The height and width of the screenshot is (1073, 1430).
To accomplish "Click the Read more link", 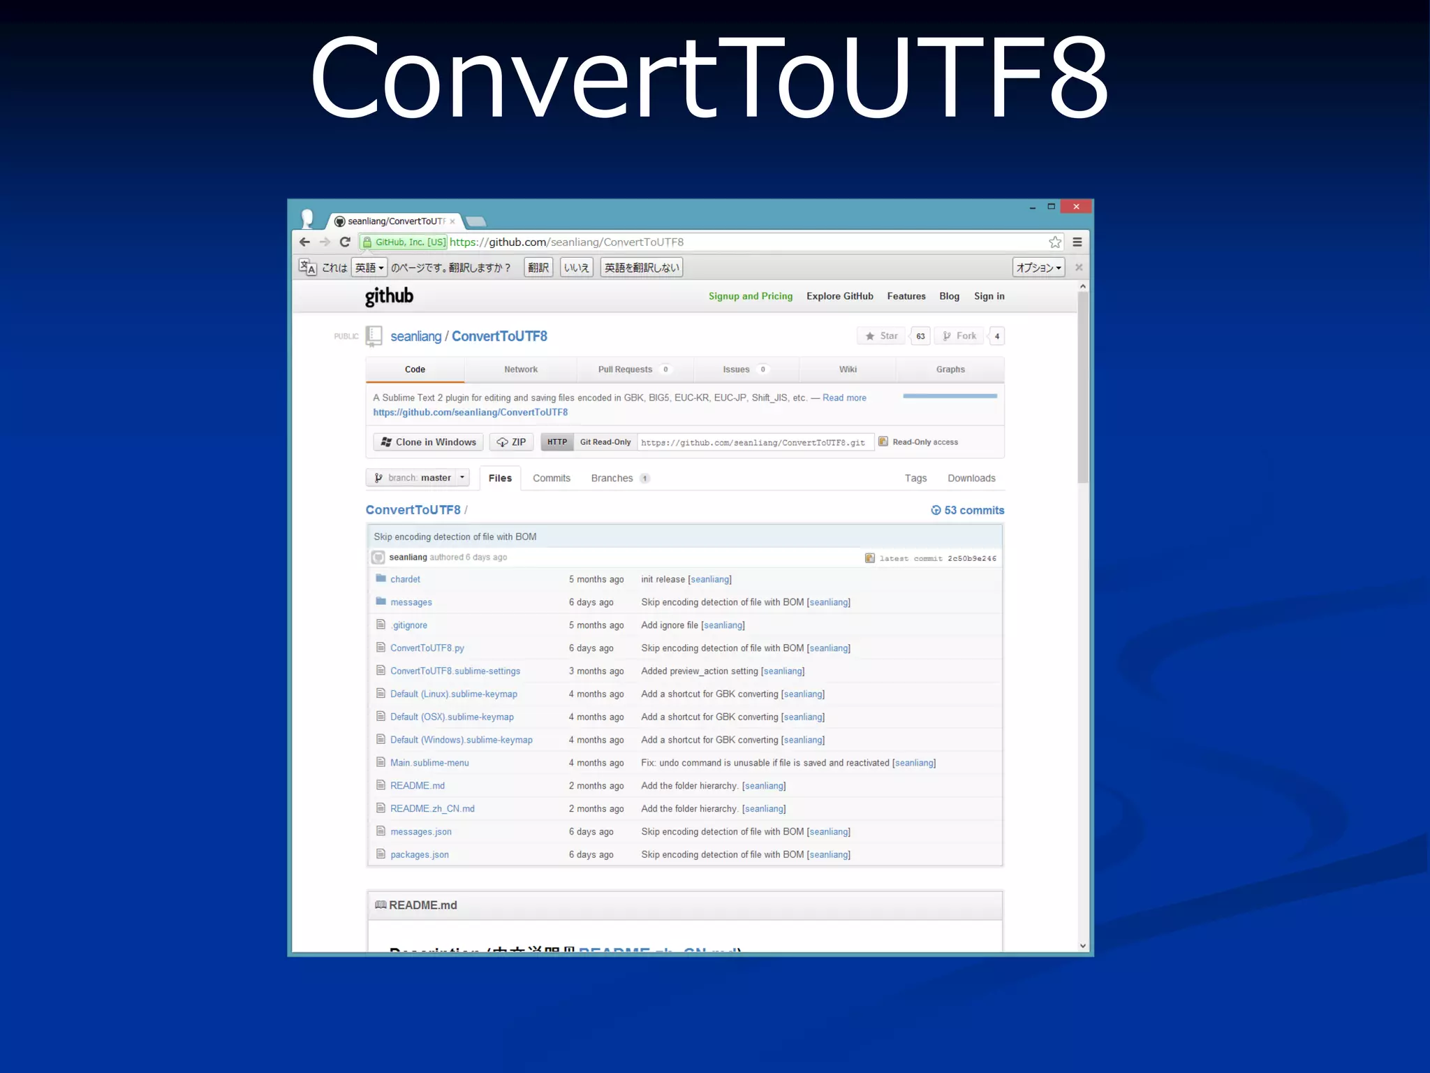I will [844, 397].
